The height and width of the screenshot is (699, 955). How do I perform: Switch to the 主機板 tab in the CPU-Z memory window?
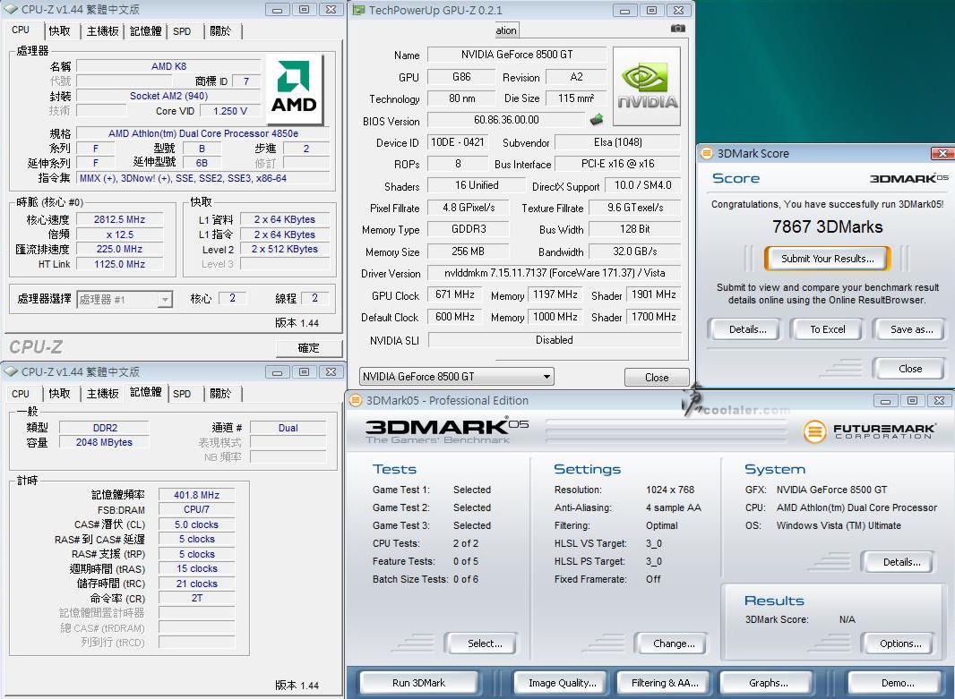tap(102, 394)
